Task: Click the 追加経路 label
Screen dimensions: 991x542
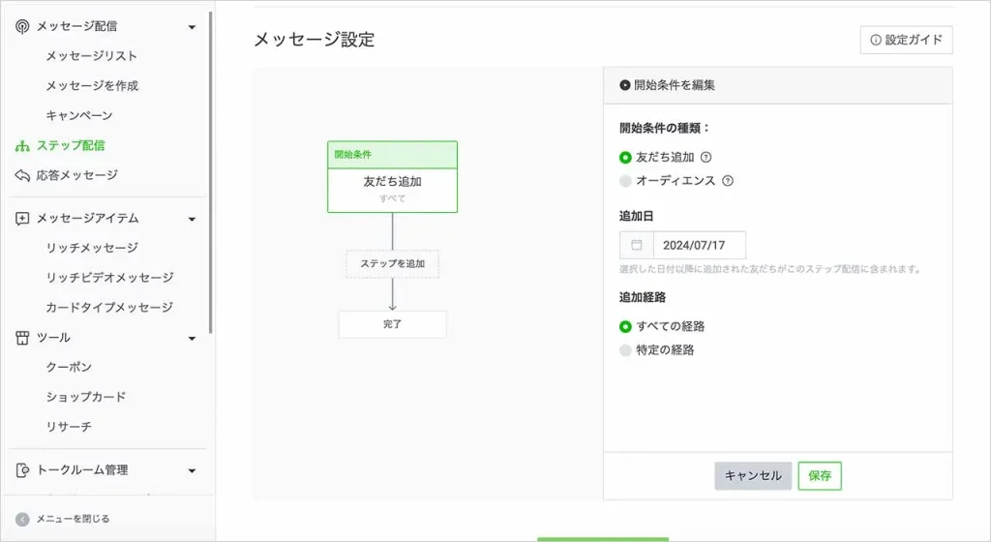Action: point(643,297)
